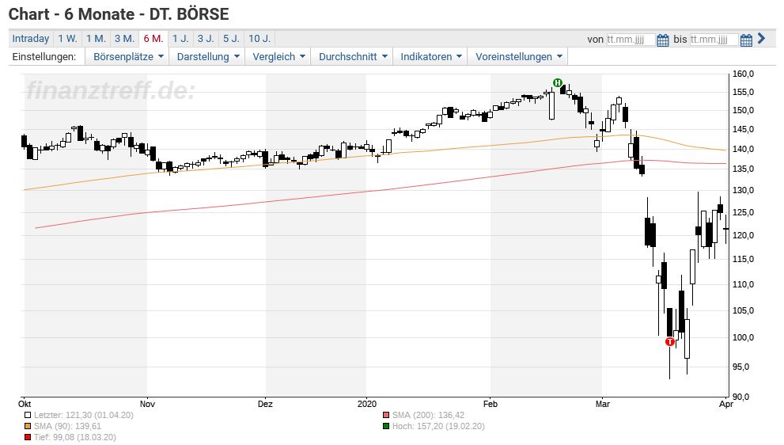Click the green H high marker

(x=558, y=82)
